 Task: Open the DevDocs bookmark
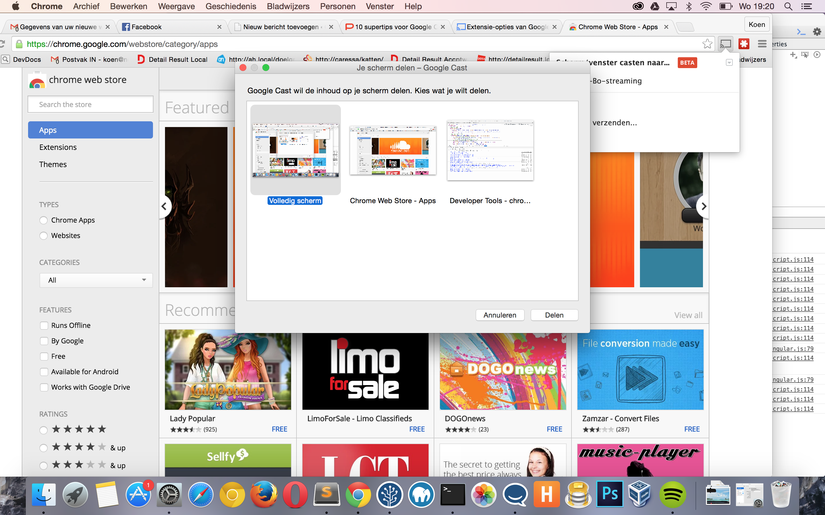(x=22, y=60)
